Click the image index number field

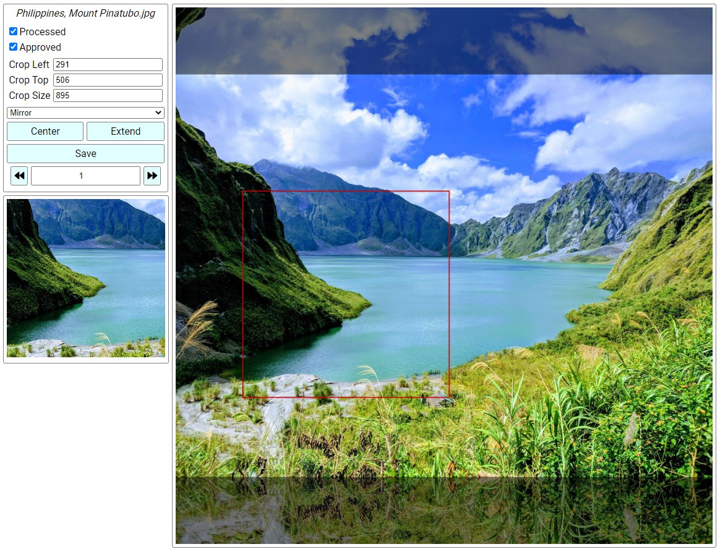tap(85, 176)
